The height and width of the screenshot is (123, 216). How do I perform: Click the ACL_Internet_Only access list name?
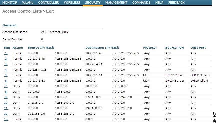click(55, 32)
